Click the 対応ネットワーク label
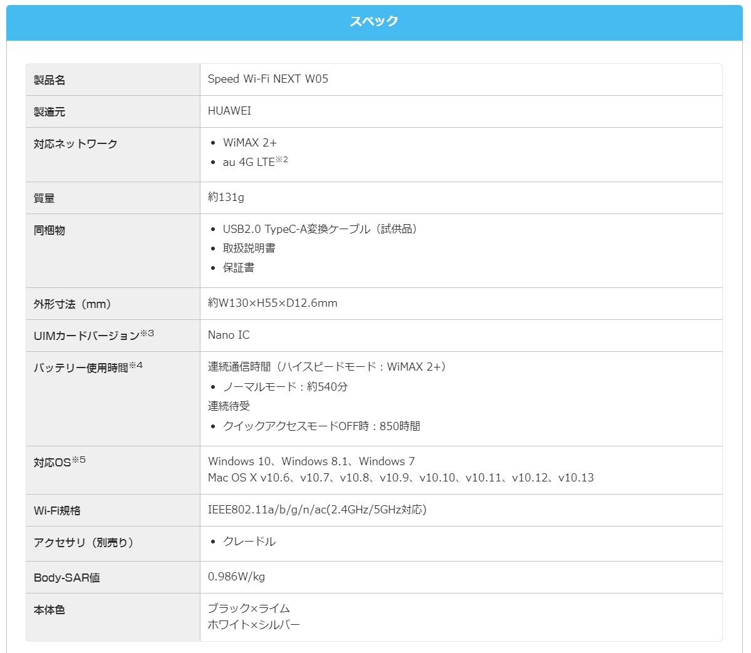The image size is (751, 653). 76,143
